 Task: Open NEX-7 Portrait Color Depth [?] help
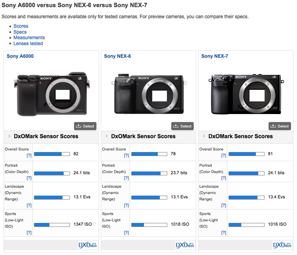coord(224,178)
